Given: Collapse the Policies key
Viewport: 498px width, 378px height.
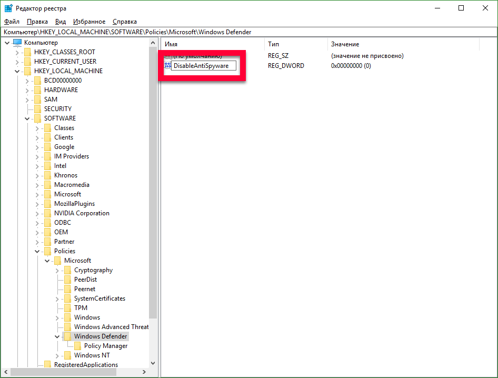Looking at the screenshot, I should pos(37,251).
